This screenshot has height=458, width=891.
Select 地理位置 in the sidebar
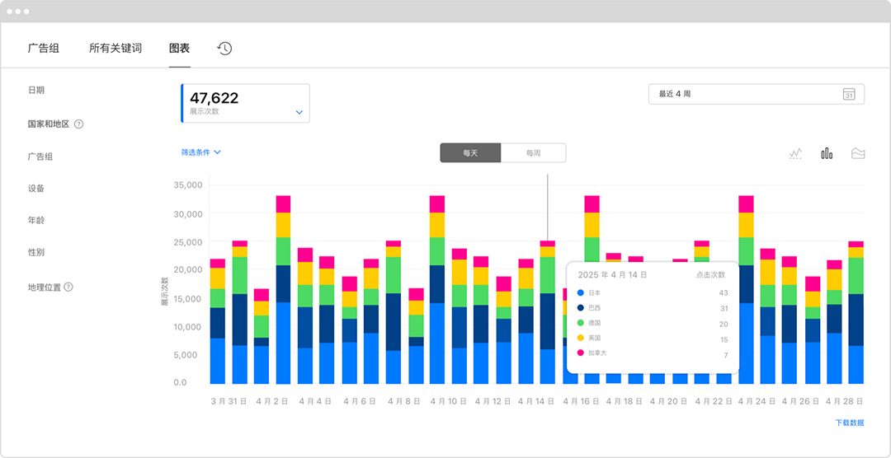45,287
